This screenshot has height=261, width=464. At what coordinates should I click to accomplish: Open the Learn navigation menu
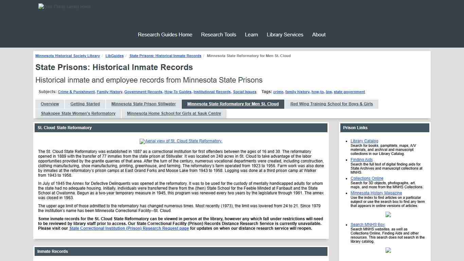tap(251, 34)
